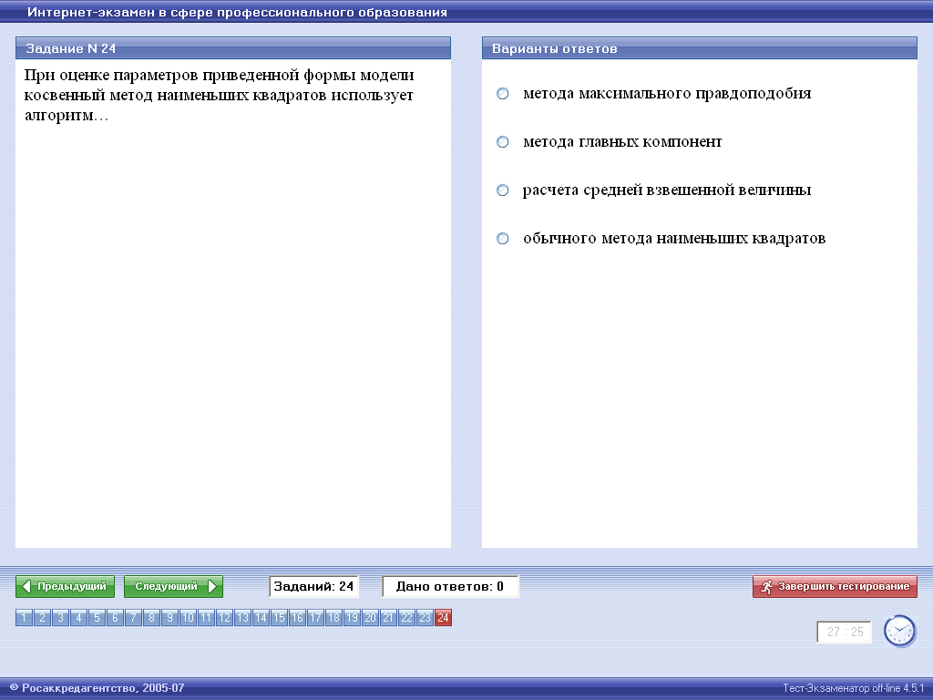
Task: Click the timer field showing 27 : 25
Action: click(845, 633)
